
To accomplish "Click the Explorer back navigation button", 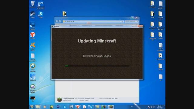I will tap(57, 21).
